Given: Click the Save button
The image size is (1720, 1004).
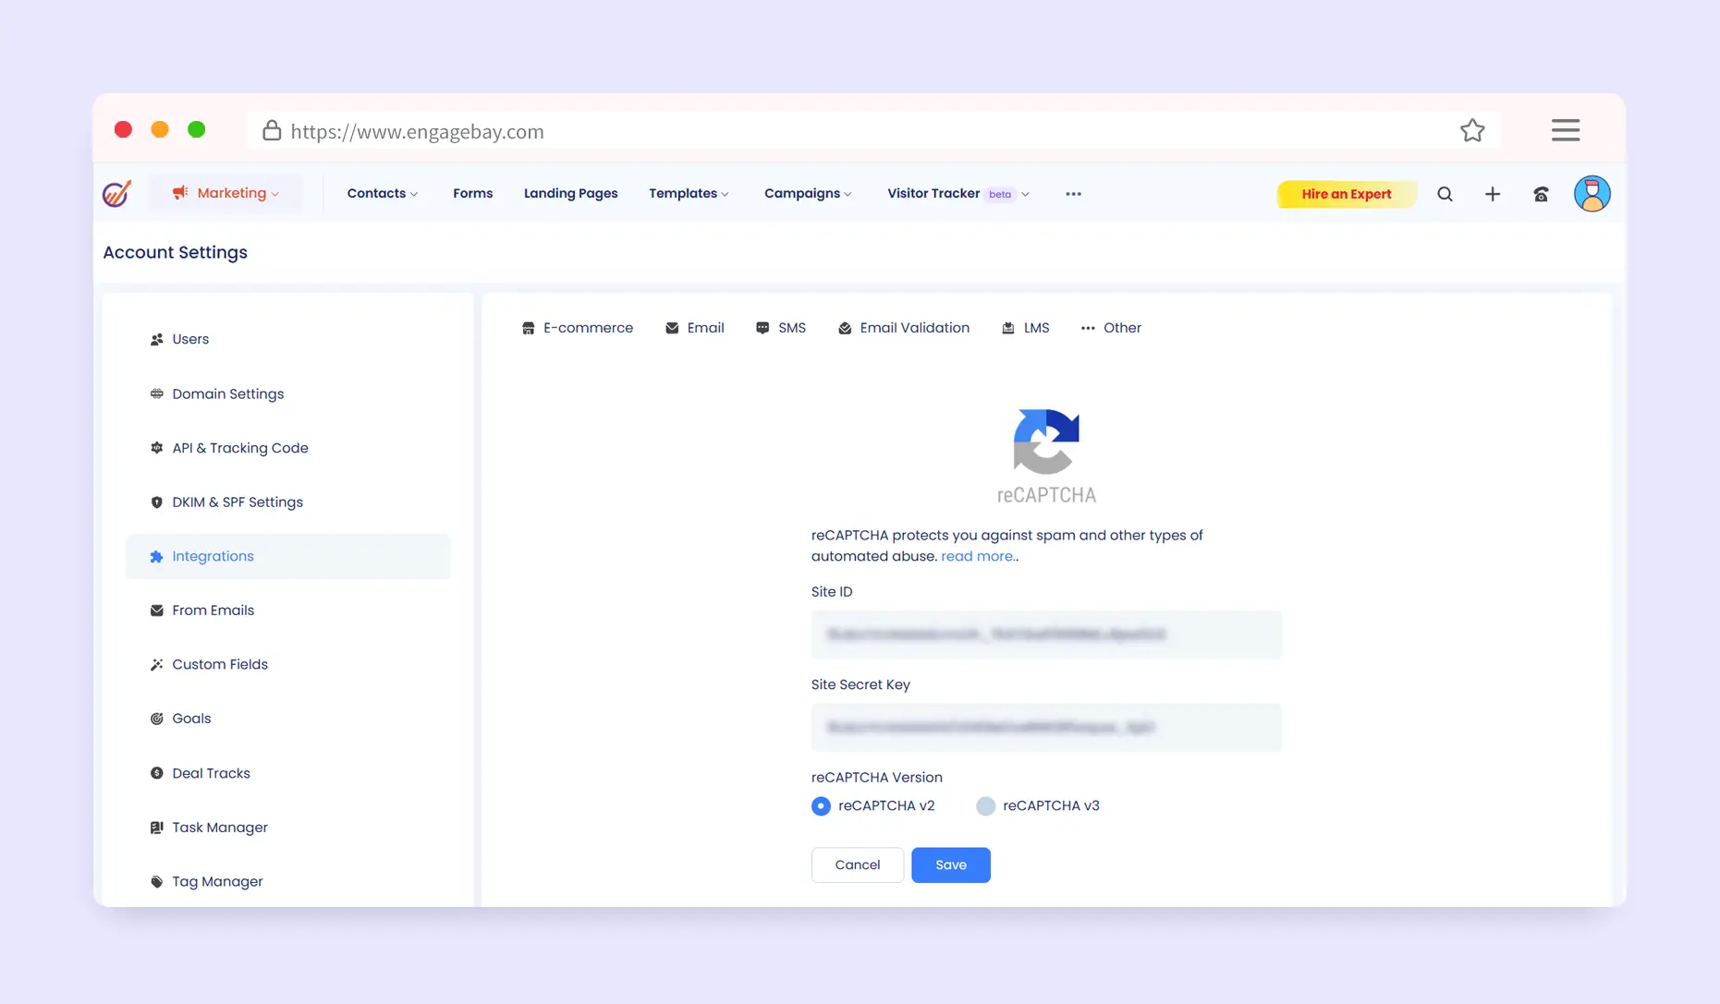Looking at the screenshot, I should tap(950, 865).
